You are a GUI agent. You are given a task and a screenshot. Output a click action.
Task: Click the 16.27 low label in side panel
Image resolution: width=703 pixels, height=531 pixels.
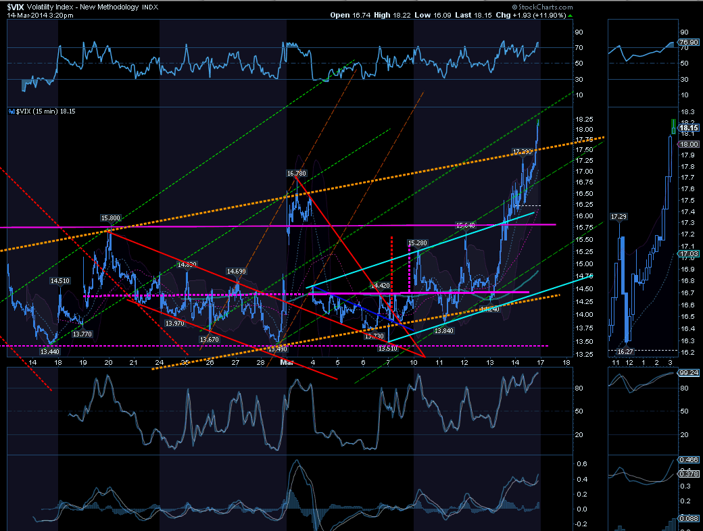625,352
